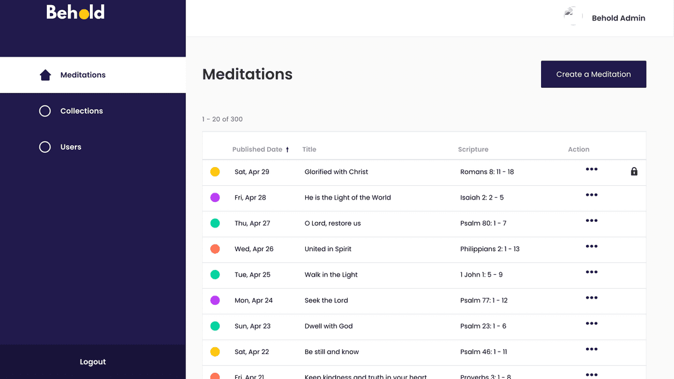Viewport: 674px width, 379px height.
Task: Click the home icon beside Meditations
Action: point(45,75)
